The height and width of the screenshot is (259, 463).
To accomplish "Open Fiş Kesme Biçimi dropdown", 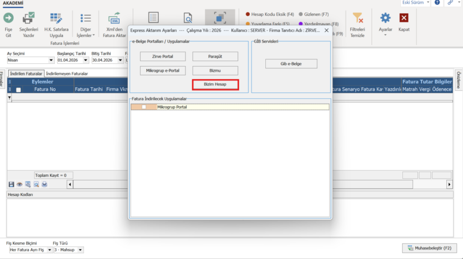I will [49, 250].
